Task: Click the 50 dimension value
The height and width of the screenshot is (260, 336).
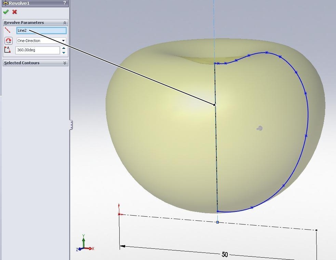Action: pyautogui.click(x=225, y=255)
